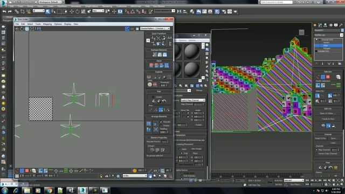Open the Selected key filter dropdown near Auto Key
Screen dimensions: 345x194
point(294,181)
